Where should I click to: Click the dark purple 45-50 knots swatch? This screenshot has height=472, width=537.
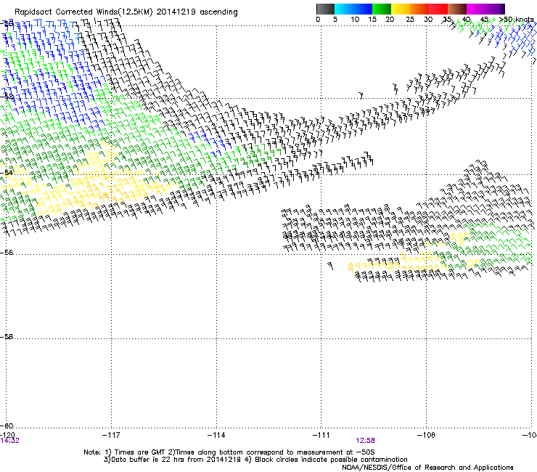(495, 9)
